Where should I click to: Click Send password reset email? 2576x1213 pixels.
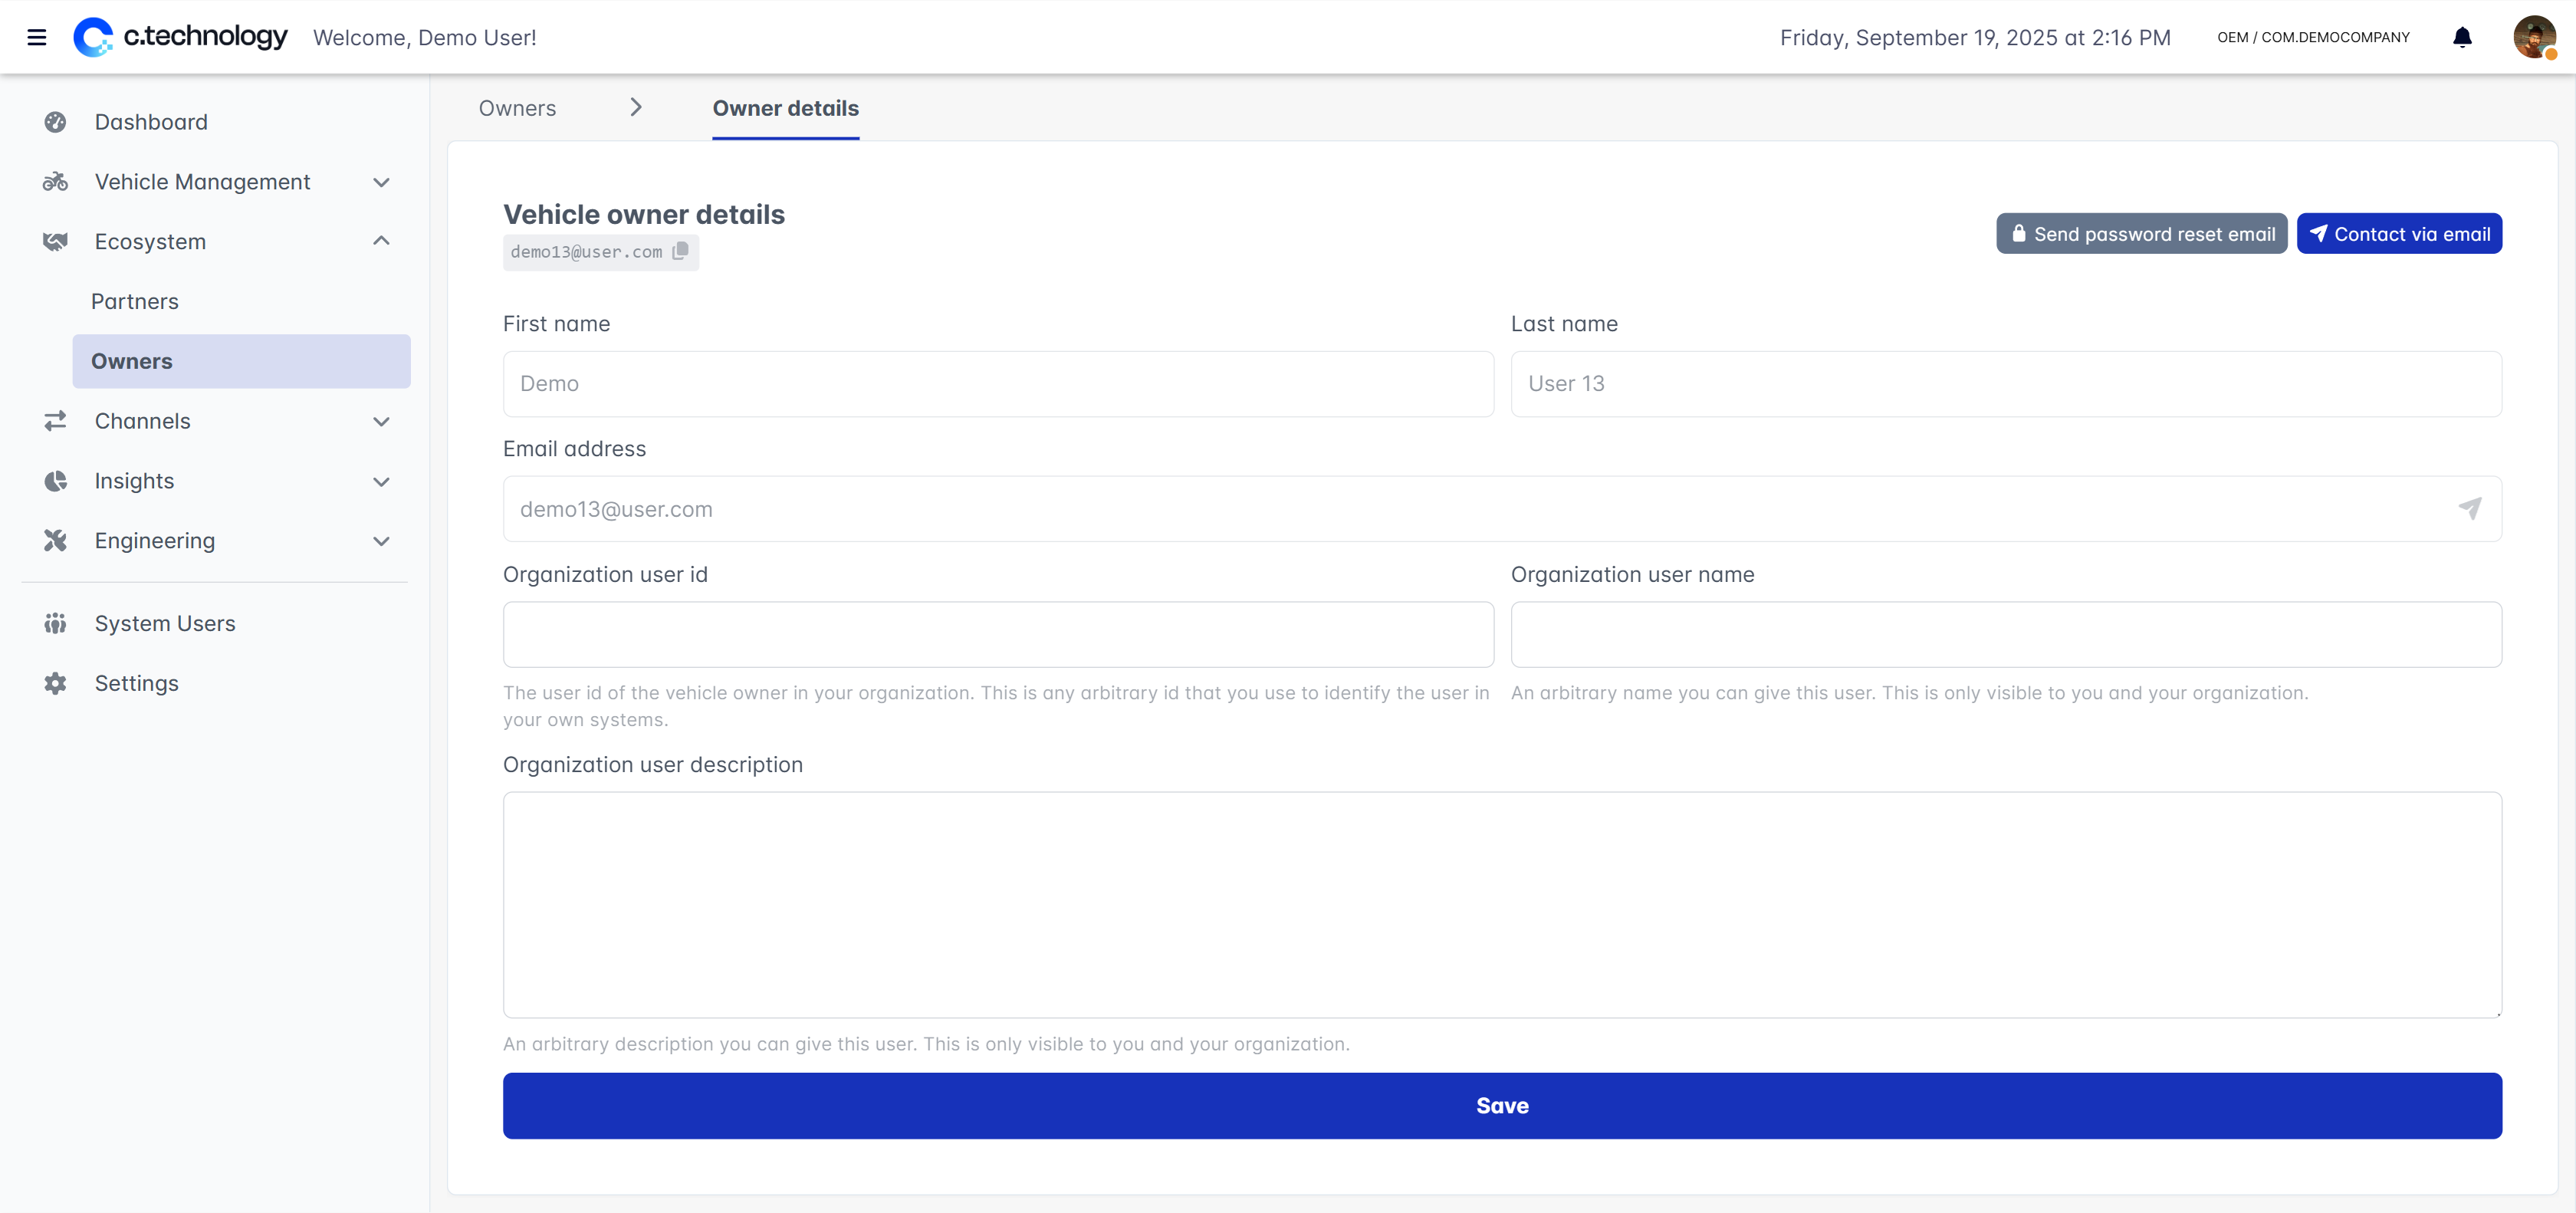pyautogui.click(x=2141, y=233)
